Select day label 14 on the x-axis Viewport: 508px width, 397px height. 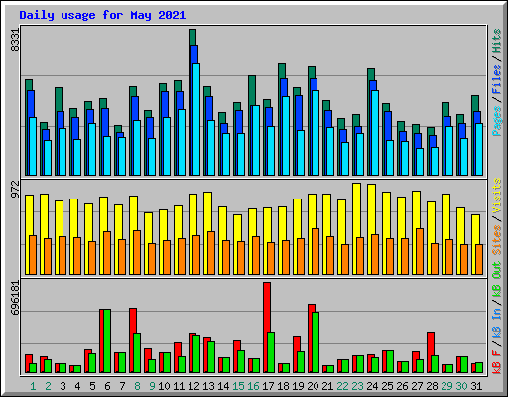(223, 386)
